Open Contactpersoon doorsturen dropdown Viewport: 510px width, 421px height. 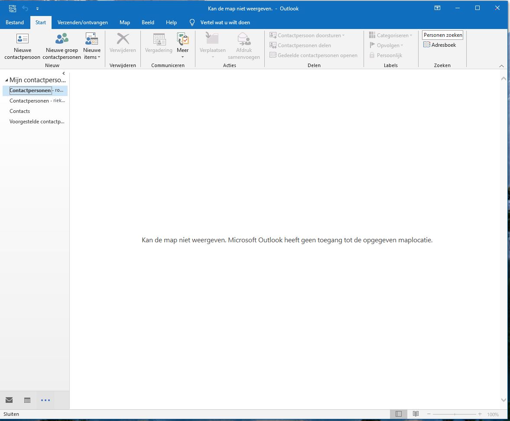click(x=307, y=35)
